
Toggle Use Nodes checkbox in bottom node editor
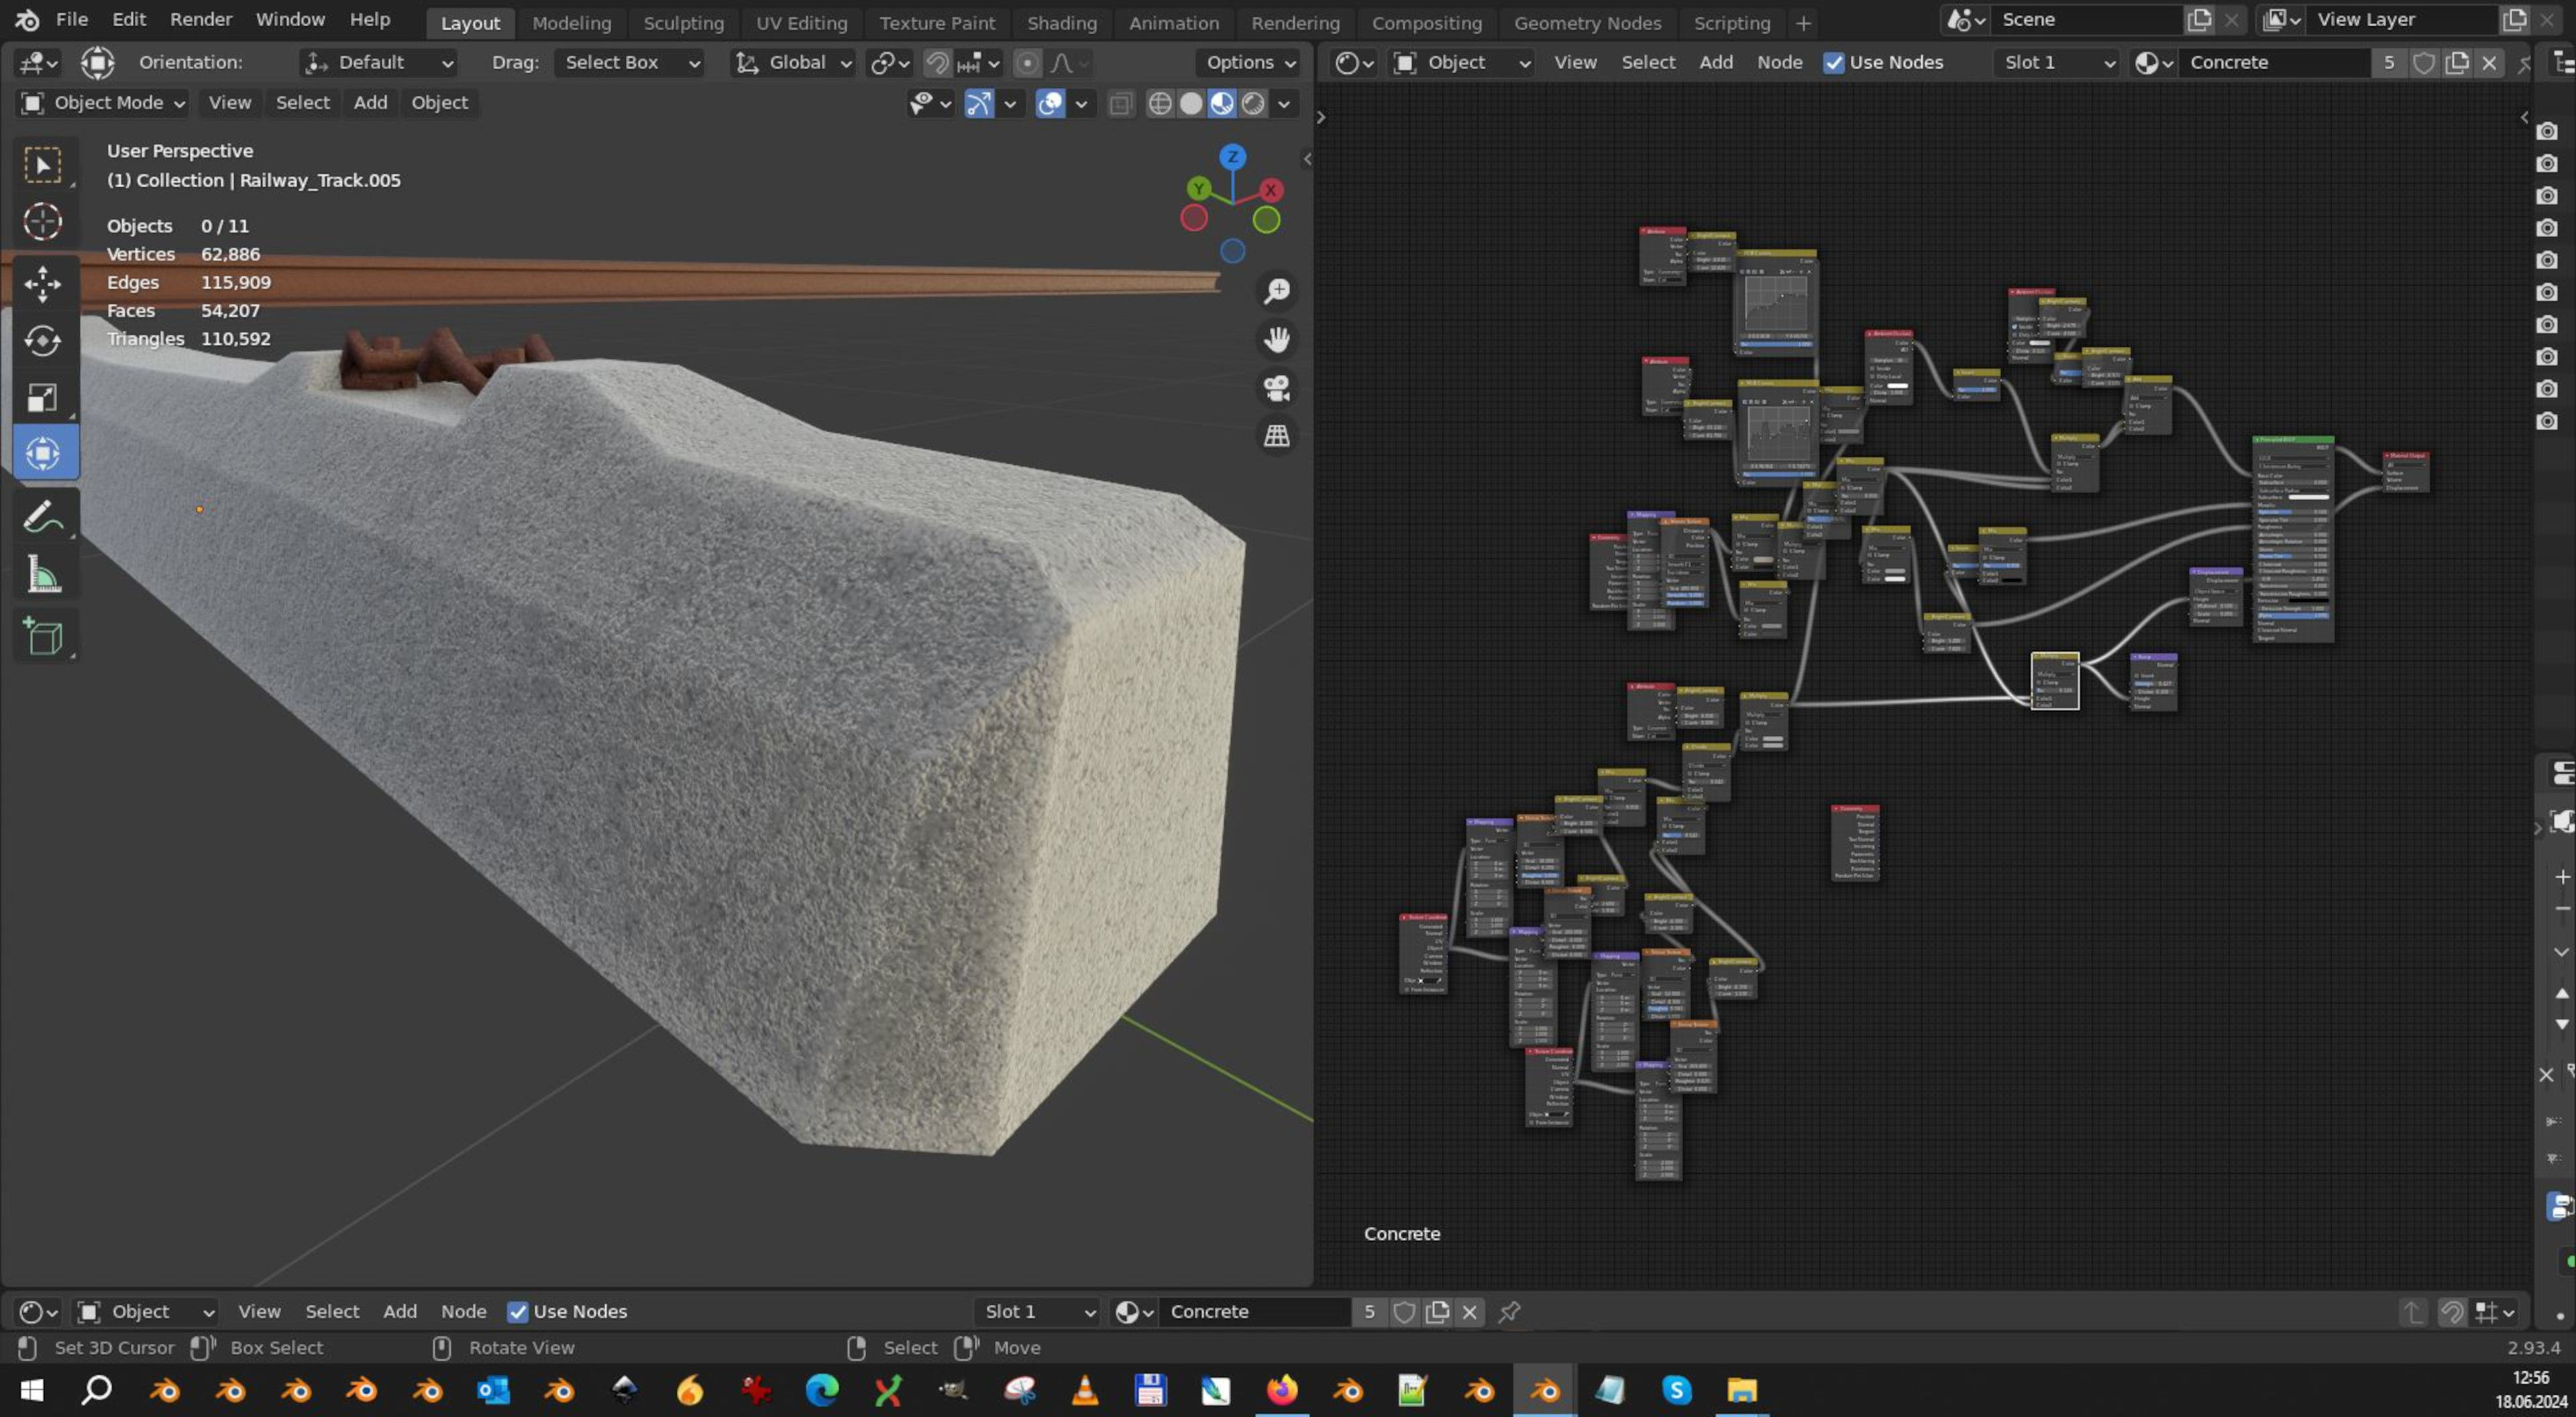click(x=517, y=1311)
